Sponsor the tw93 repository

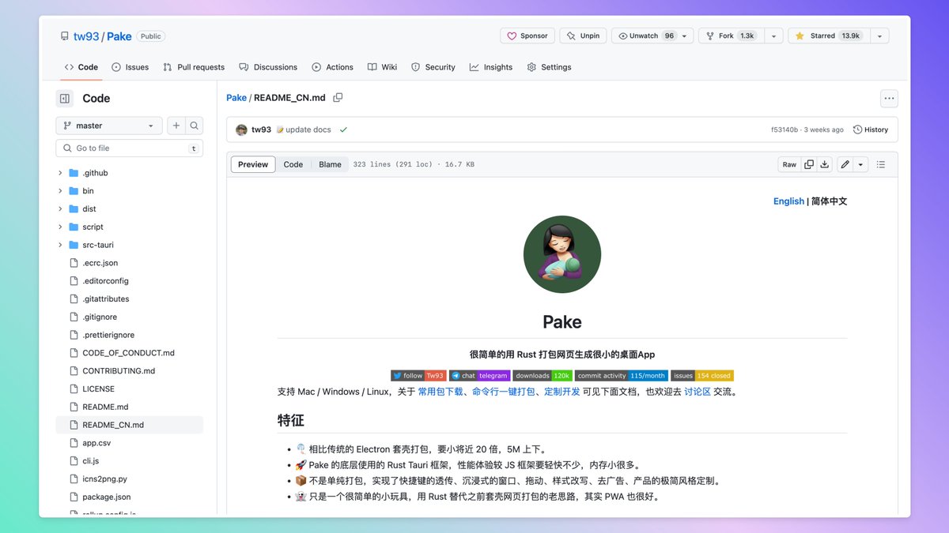coord(527,36)
